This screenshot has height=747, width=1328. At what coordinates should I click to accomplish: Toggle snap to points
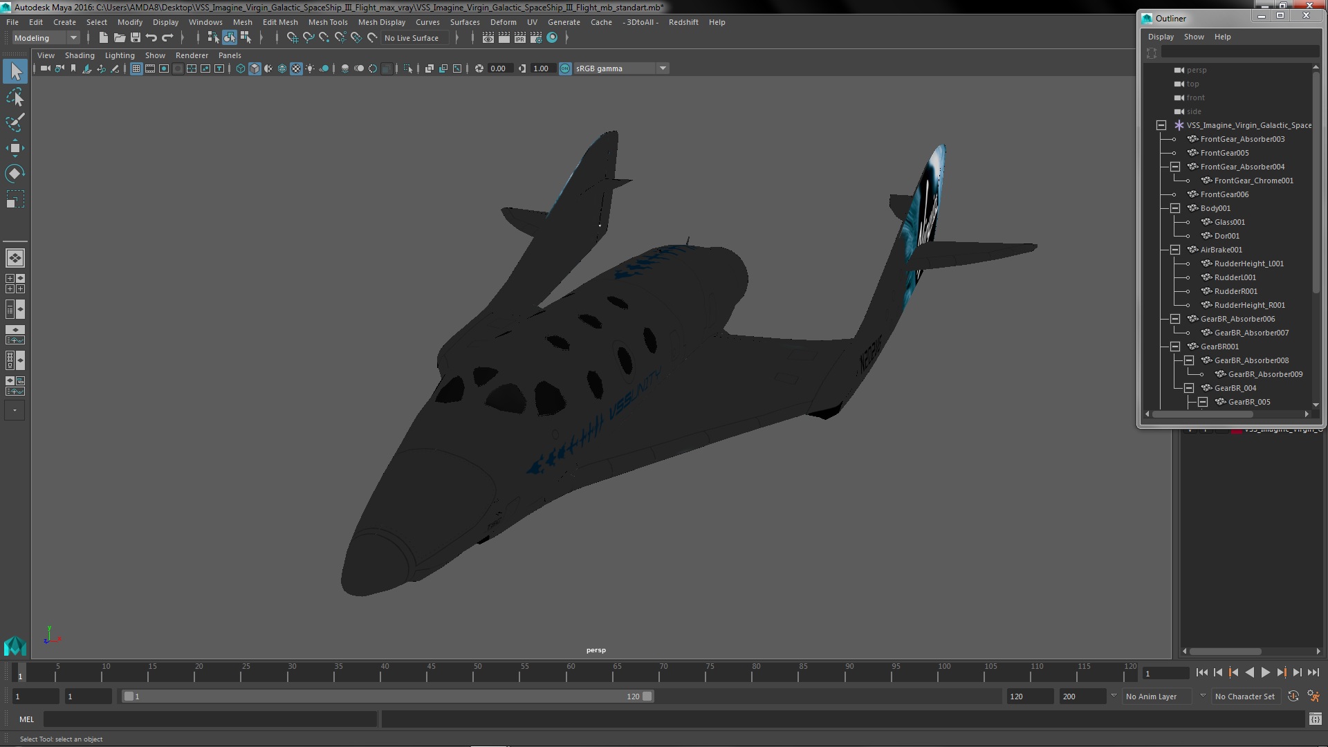324,38
